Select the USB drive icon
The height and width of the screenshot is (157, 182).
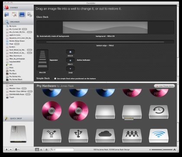point(78,136)
